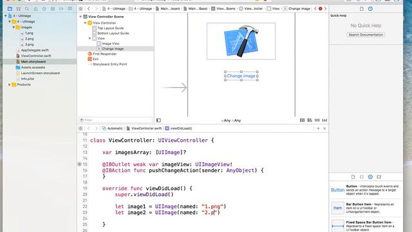Open the Debug navigator icon

[53, 8]
